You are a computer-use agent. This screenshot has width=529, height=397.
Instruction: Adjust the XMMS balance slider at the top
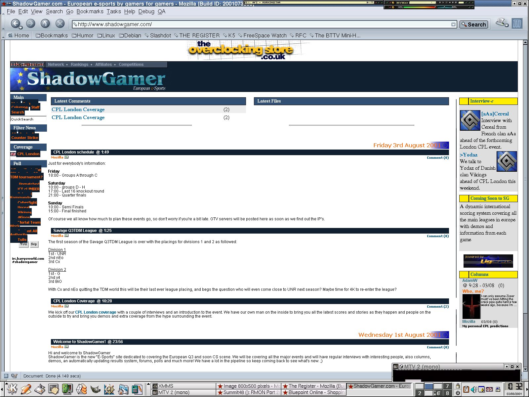[445, 7]
